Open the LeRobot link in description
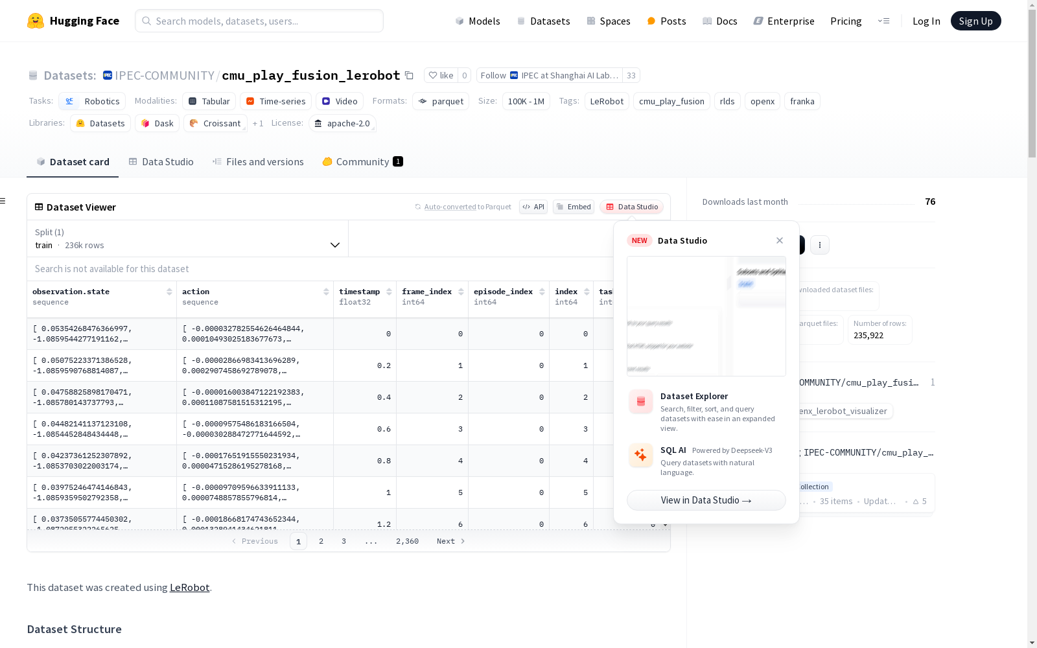 [x=189, y=588]
